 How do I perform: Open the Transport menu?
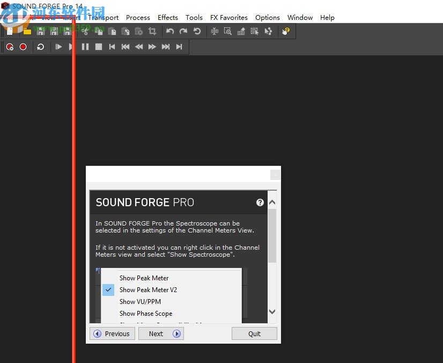click(x=103, y=18)
